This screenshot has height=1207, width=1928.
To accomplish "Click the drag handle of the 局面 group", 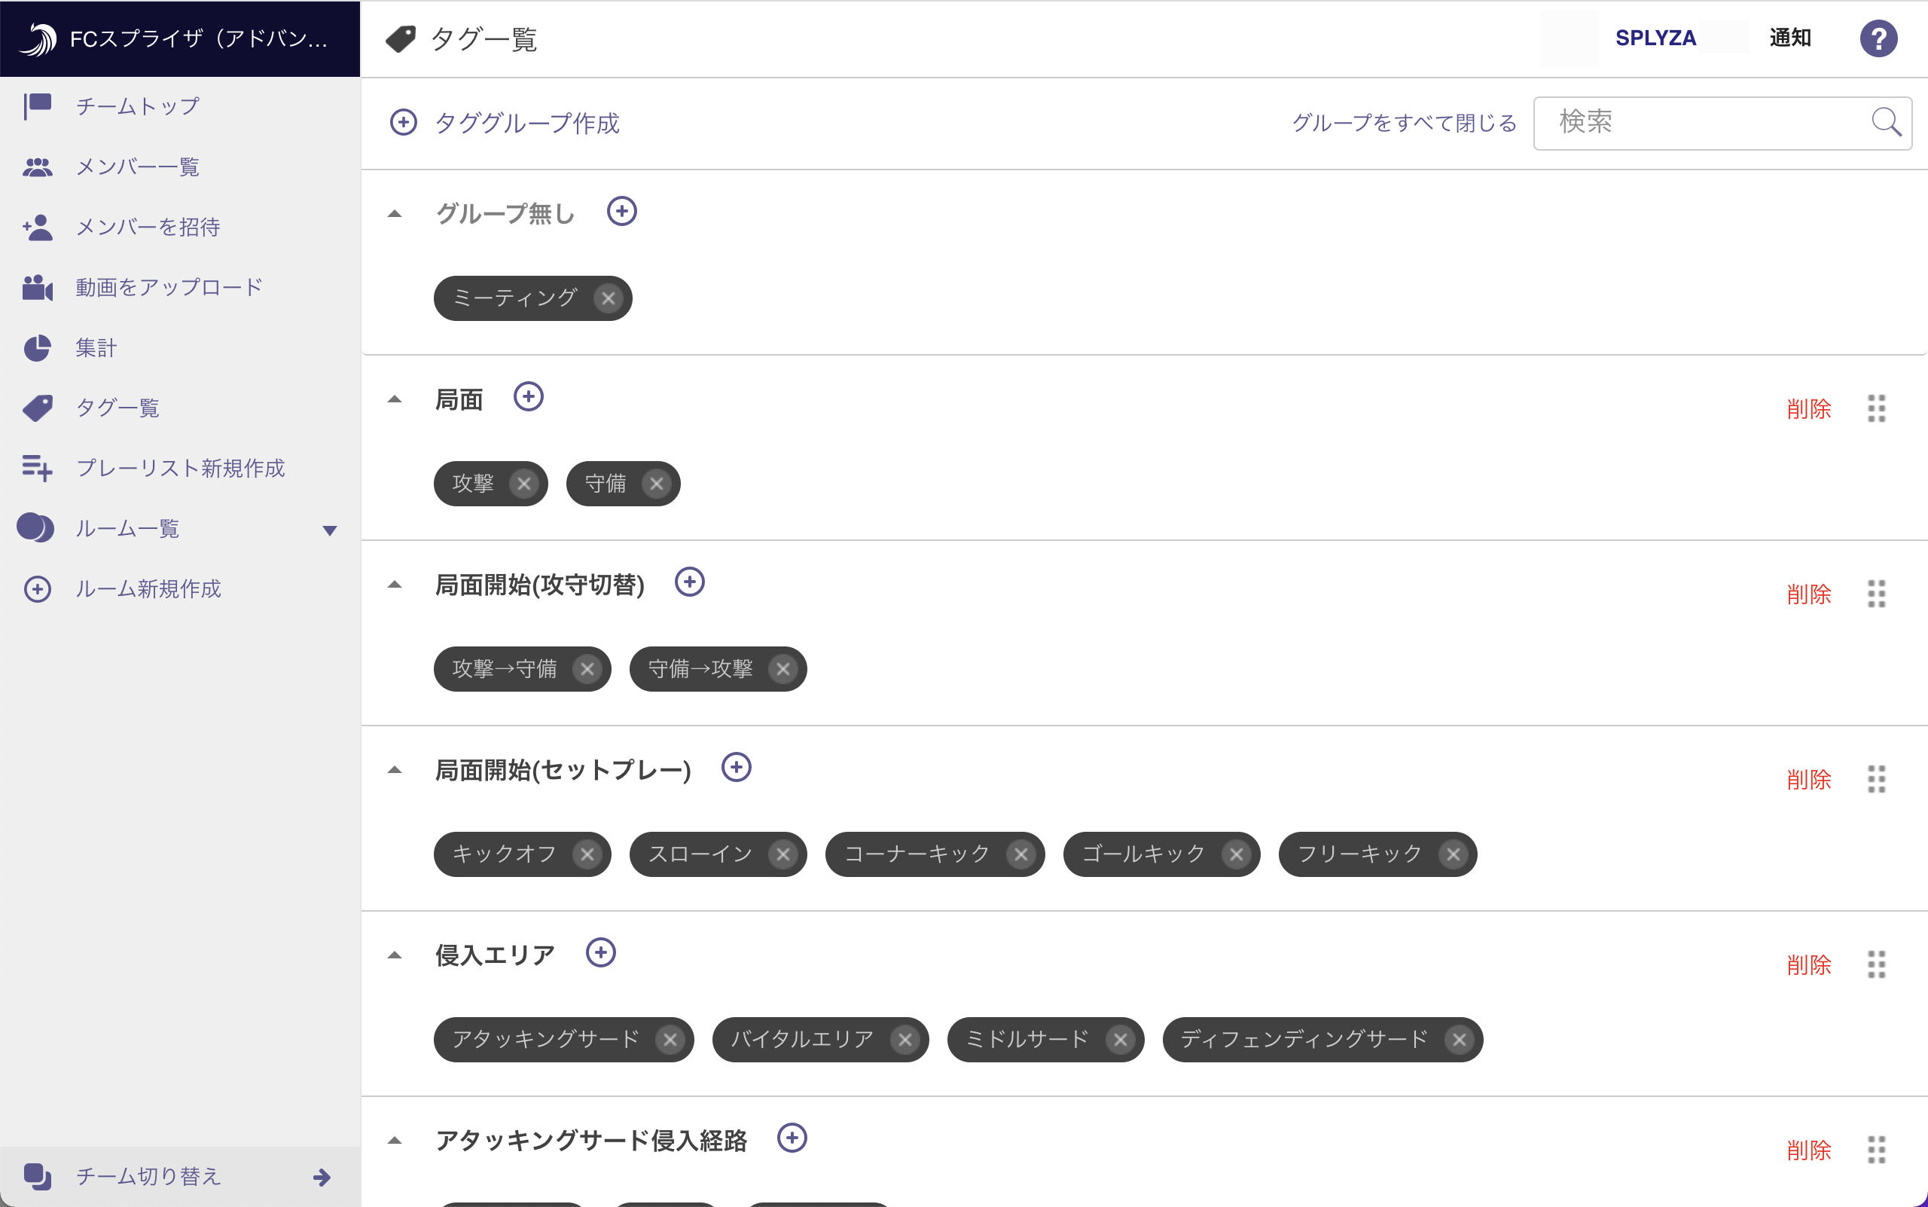I will pyautogui.click(x=1876, y=408).
